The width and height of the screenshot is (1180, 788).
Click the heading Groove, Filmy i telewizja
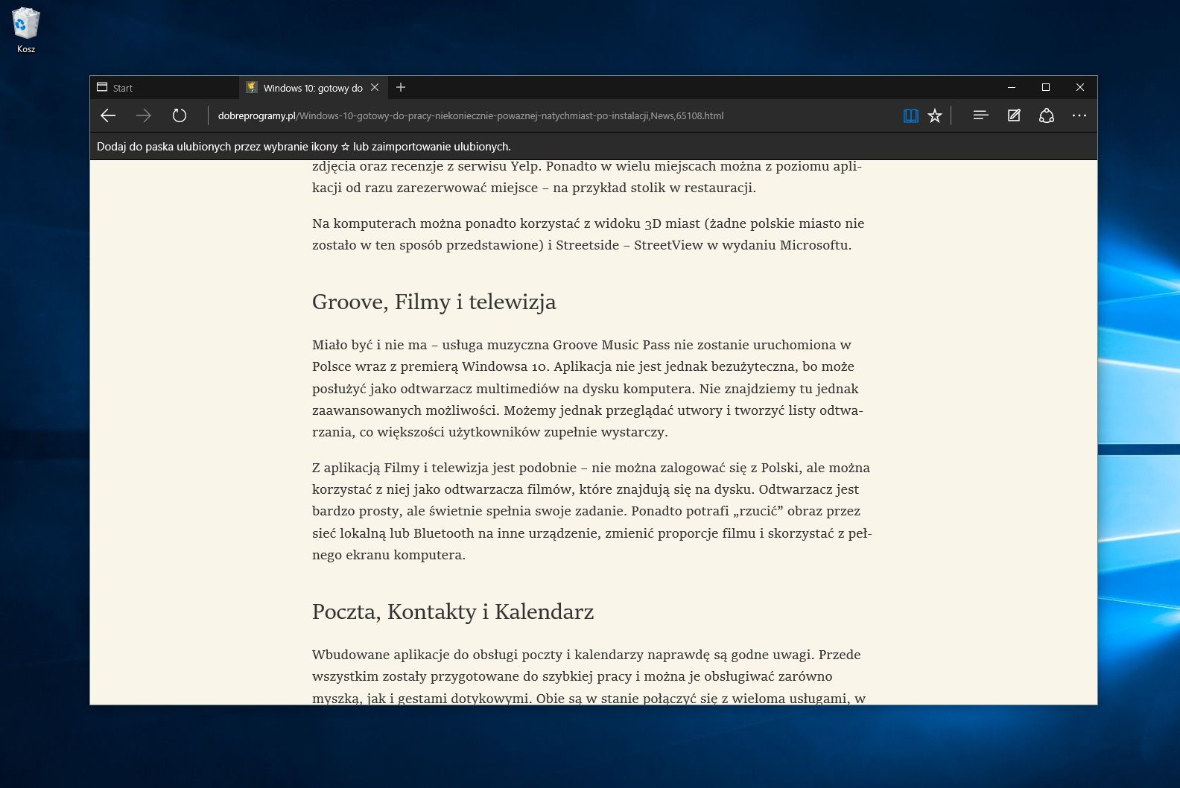pos(434,302)
